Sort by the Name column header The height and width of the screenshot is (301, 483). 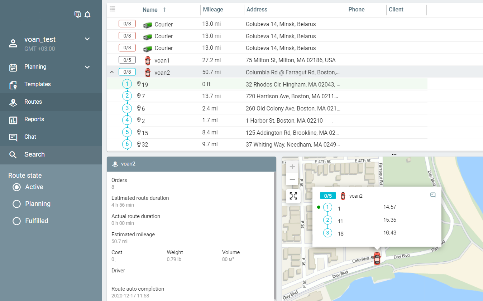[150, 10]
